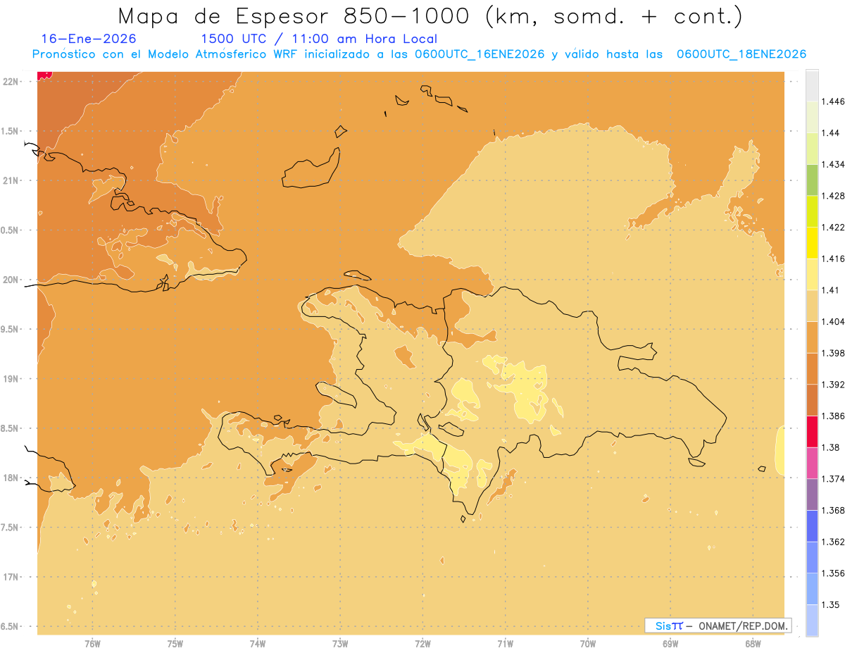Click the latitude label '19N'

click(x=11, y=379)
